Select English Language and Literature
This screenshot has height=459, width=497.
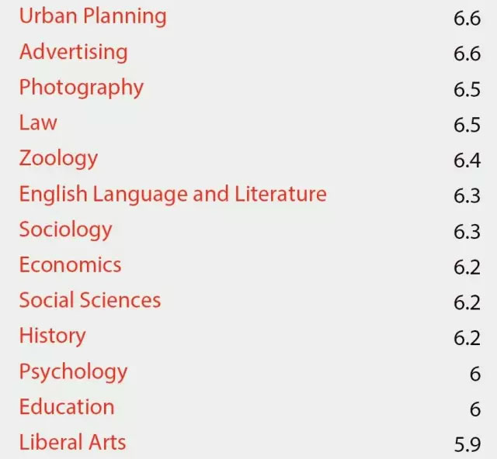tap(173, 194)
